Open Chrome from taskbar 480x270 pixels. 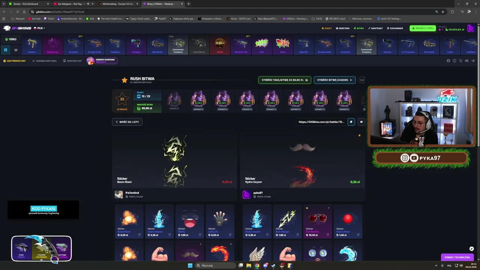[x=257, y=265]
